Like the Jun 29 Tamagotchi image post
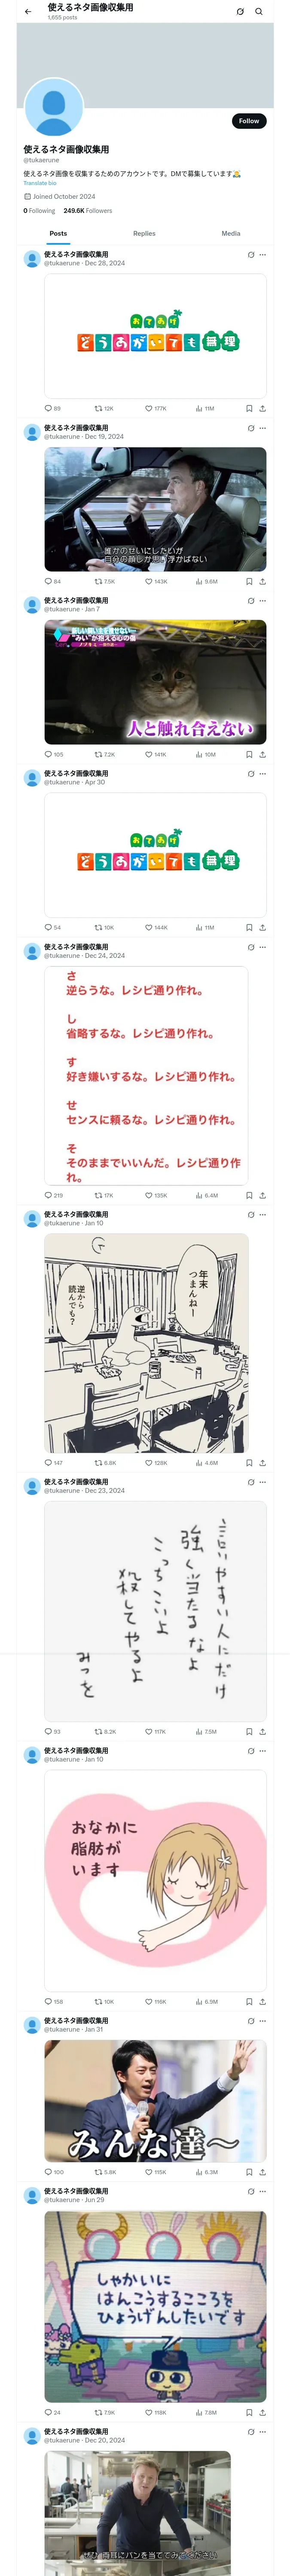The height and width of the screenshot is (2576, 290). [x=155, y=2413]
